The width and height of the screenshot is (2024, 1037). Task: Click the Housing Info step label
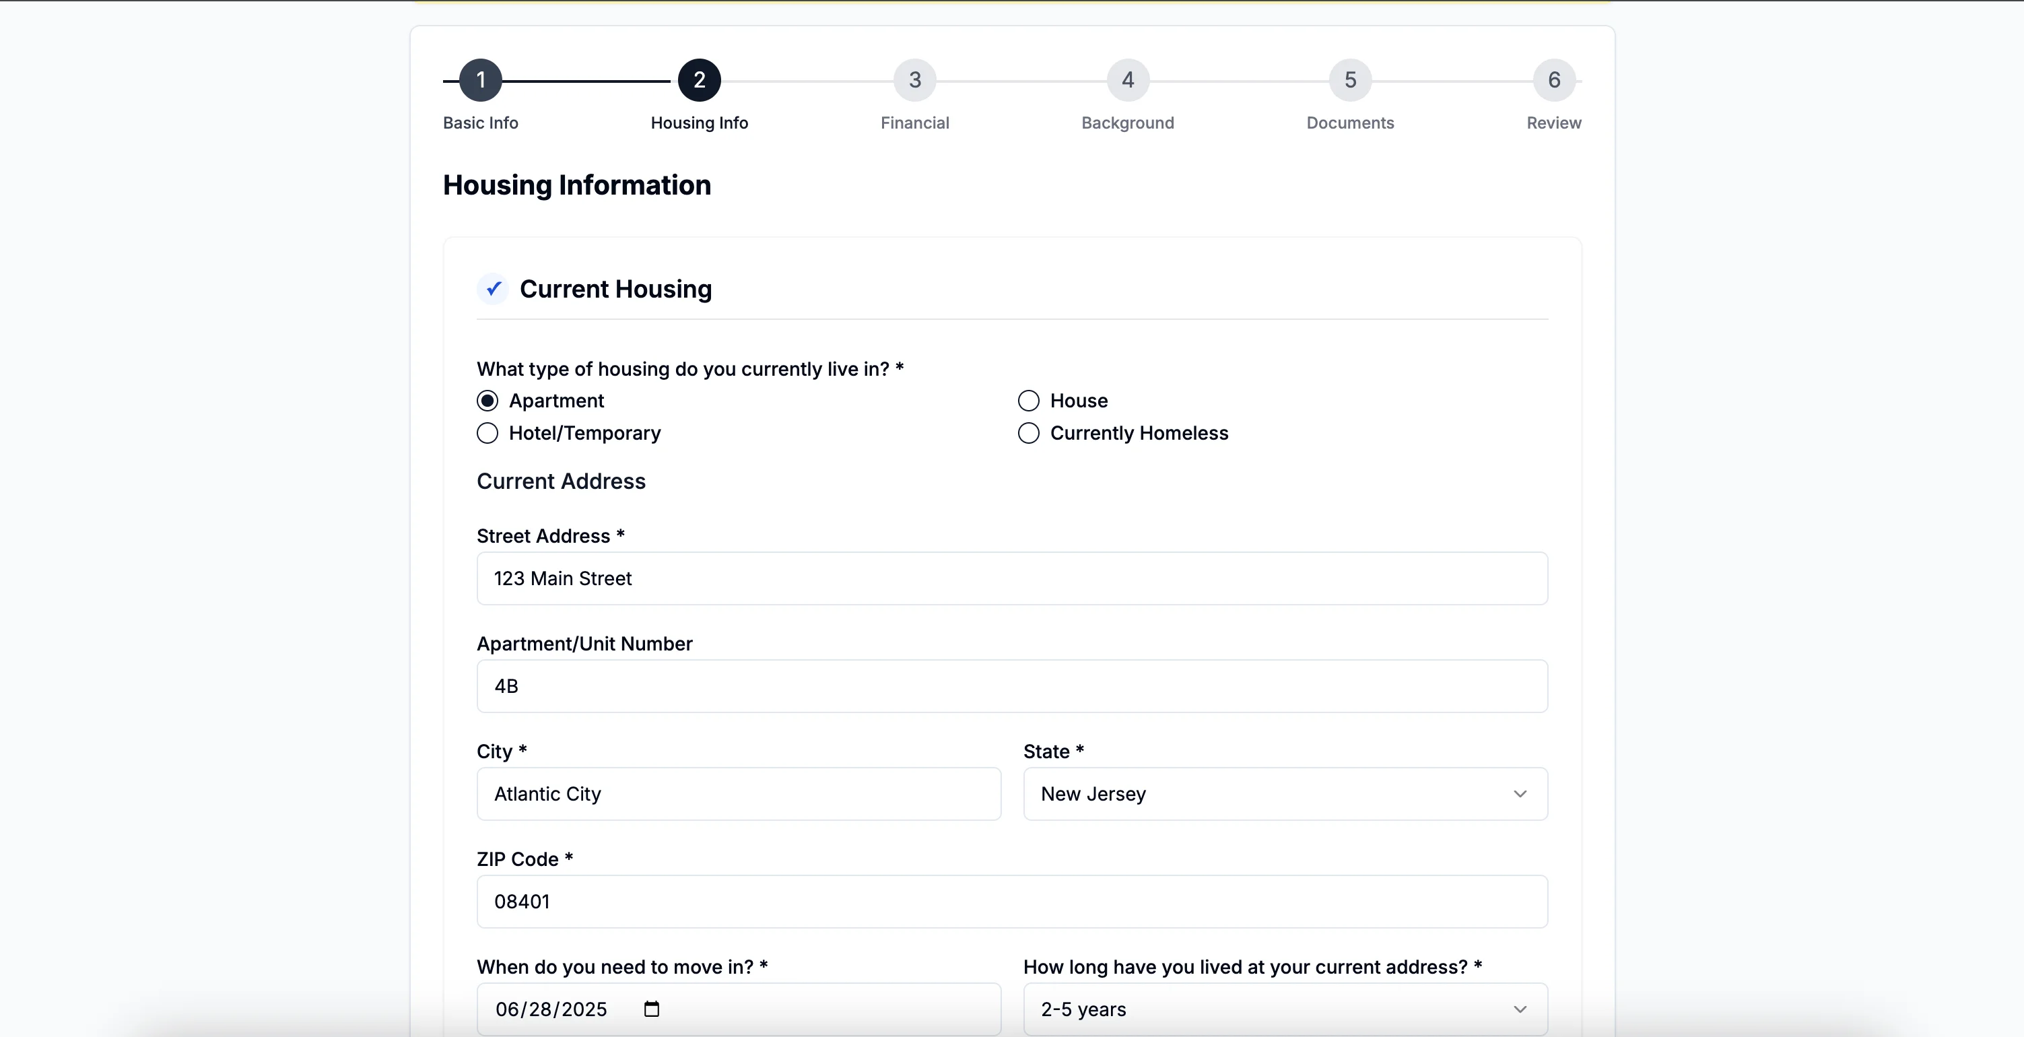click(x=700, y=123)
